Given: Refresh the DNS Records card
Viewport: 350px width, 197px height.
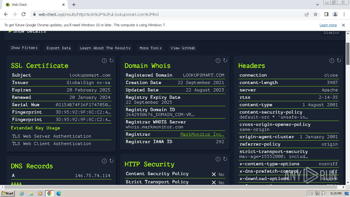Looking at the screenshot, I should 111,161.
